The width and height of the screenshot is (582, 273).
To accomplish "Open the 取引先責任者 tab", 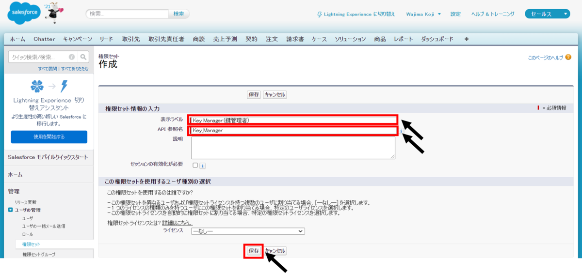I will pyautogui.click(x=166, y=39).
